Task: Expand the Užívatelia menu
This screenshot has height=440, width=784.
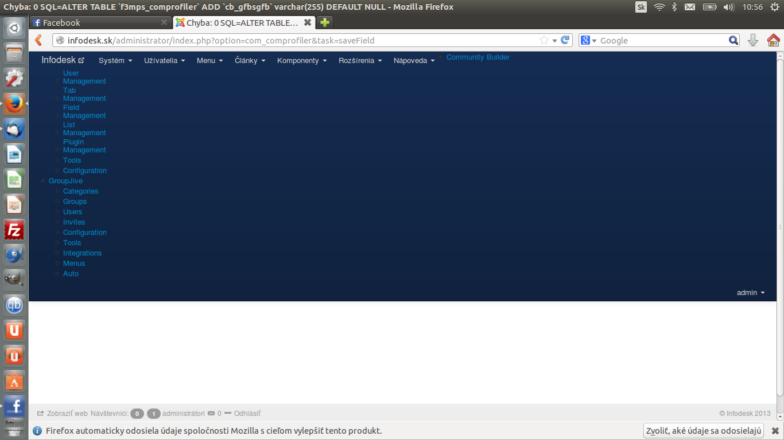Action: 165,60
